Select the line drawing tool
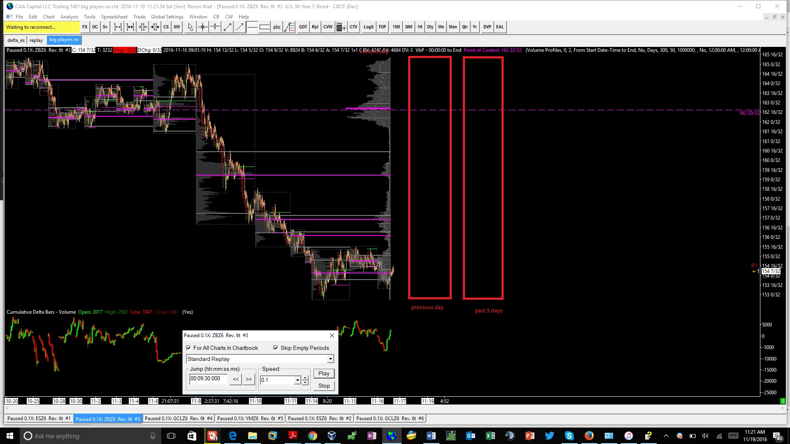Image resolution: width=790 pixels, height=444 pixels. click(x=227, y=27)
